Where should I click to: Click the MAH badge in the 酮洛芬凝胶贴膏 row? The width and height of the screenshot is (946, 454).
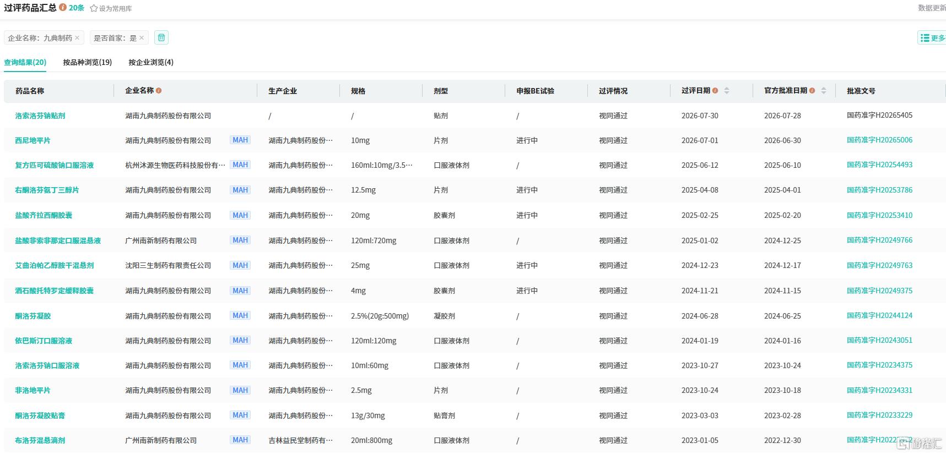[x=240, y=415]
